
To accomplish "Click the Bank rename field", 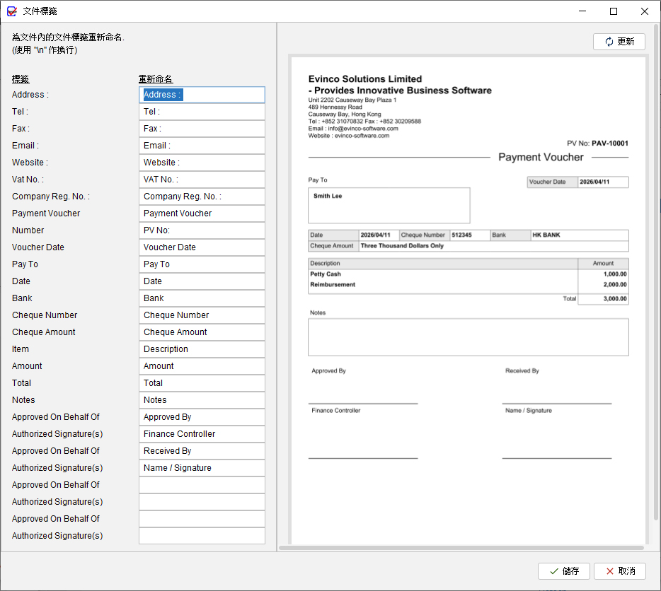I will [x=202, y=298].
